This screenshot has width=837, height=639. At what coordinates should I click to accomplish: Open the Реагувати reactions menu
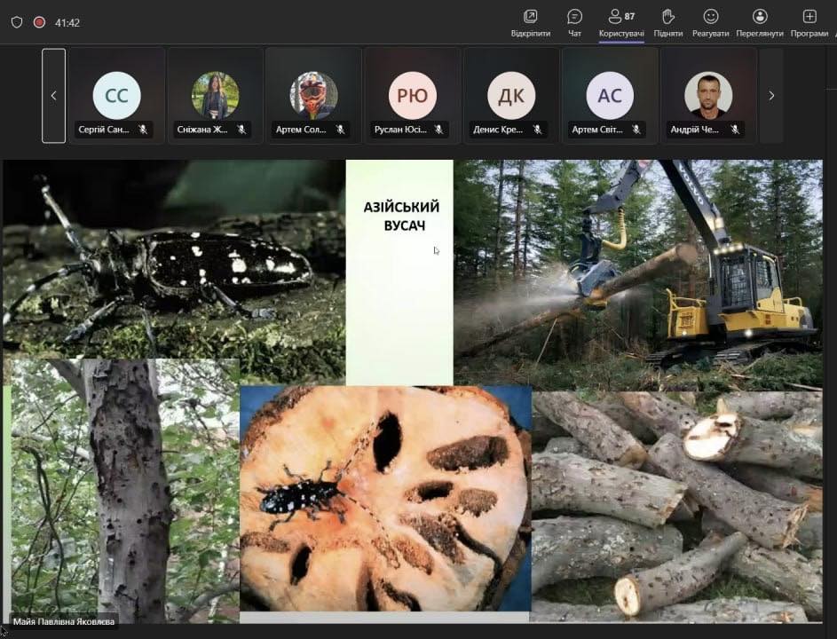710,23
